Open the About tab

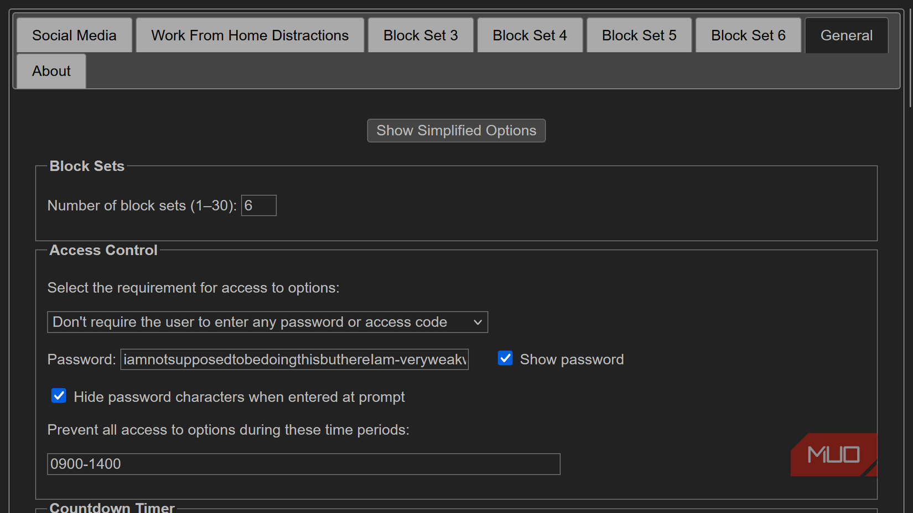[x=51, y=71]
